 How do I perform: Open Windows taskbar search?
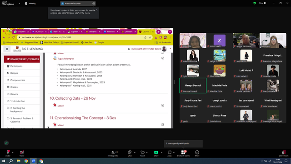[11, 161]
